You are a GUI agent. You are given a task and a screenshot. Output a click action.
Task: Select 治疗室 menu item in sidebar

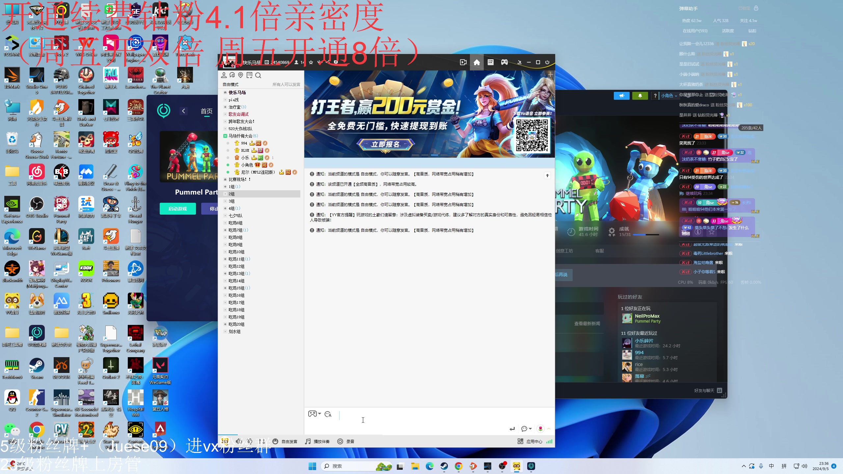(x=234, y=107)
